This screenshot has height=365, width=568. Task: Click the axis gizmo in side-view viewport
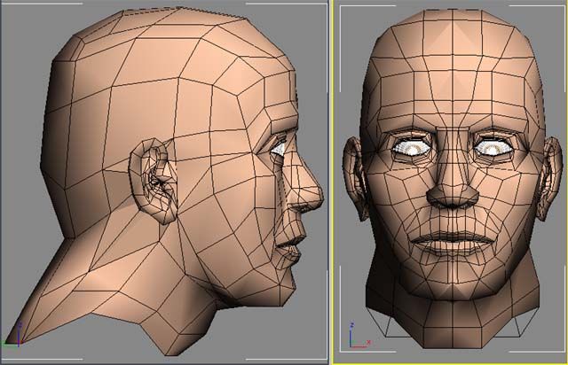(13, 335)
